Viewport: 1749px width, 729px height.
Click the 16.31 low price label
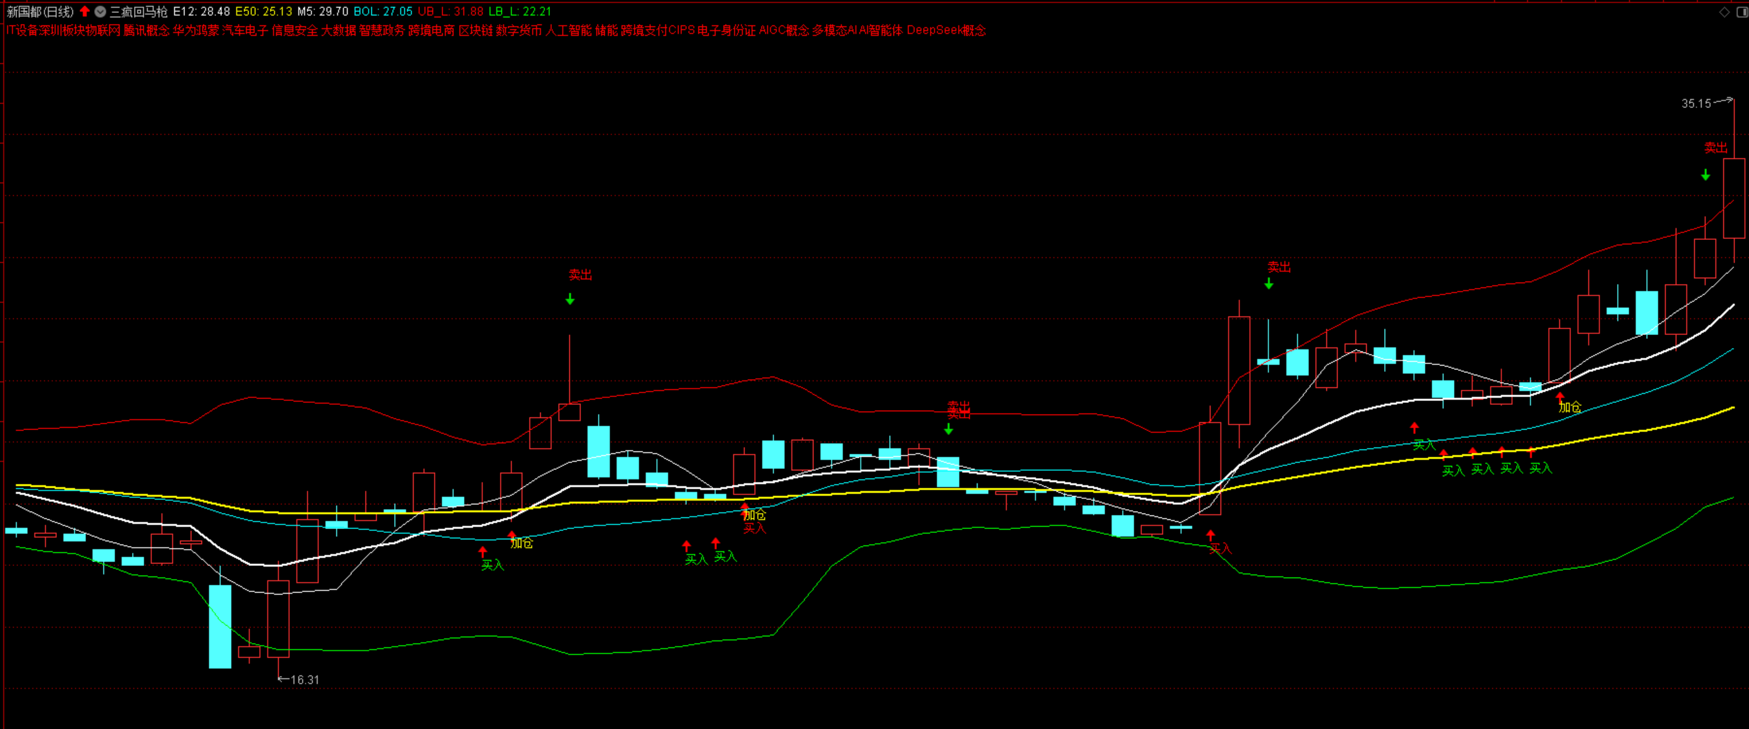[304, 679]
